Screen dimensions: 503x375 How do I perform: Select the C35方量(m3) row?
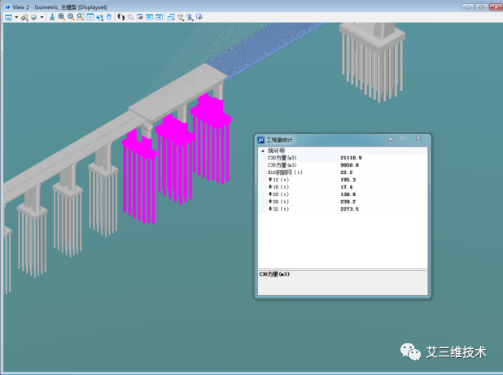pyautogui.click(x=282, y=165)
